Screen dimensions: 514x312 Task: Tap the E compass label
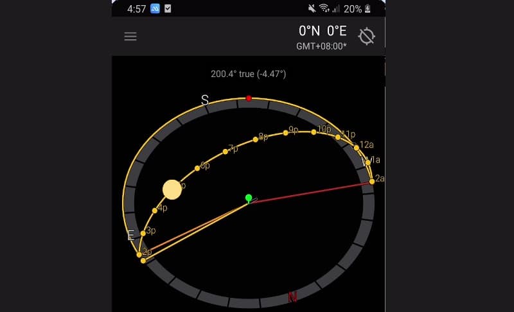tap(131, 236)
